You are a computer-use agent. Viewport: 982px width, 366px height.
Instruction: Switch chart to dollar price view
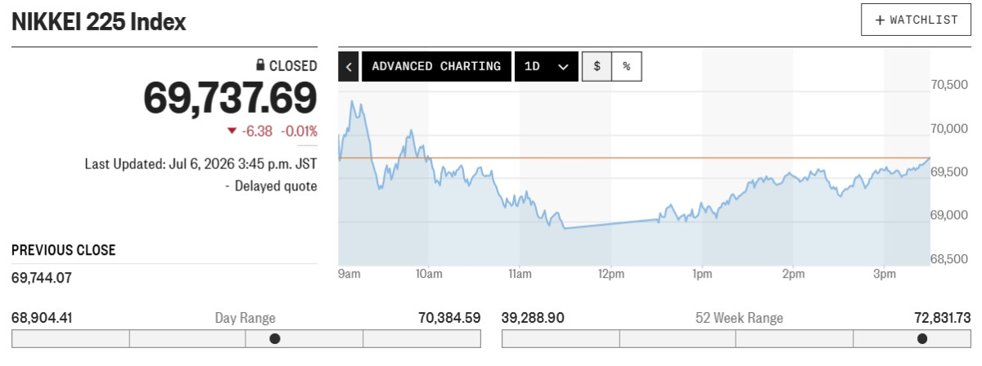pyautogui.click(x=597, y=66)
